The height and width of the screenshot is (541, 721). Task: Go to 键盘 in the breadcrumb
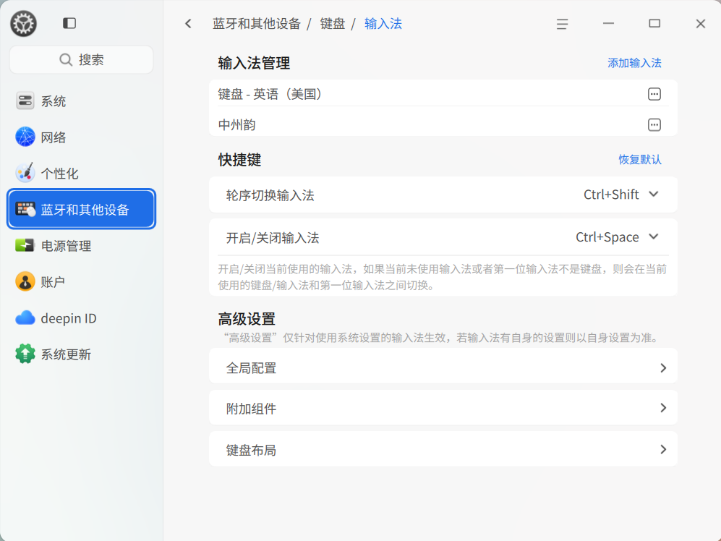pos(333,24)
